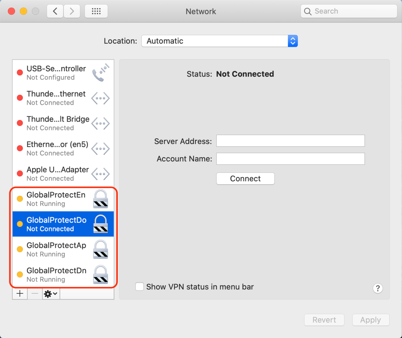The width and height of the screenshot is (402, 338).
Task: Select the Etherne...or (en5) service
Action: click(x=63, y=149)
